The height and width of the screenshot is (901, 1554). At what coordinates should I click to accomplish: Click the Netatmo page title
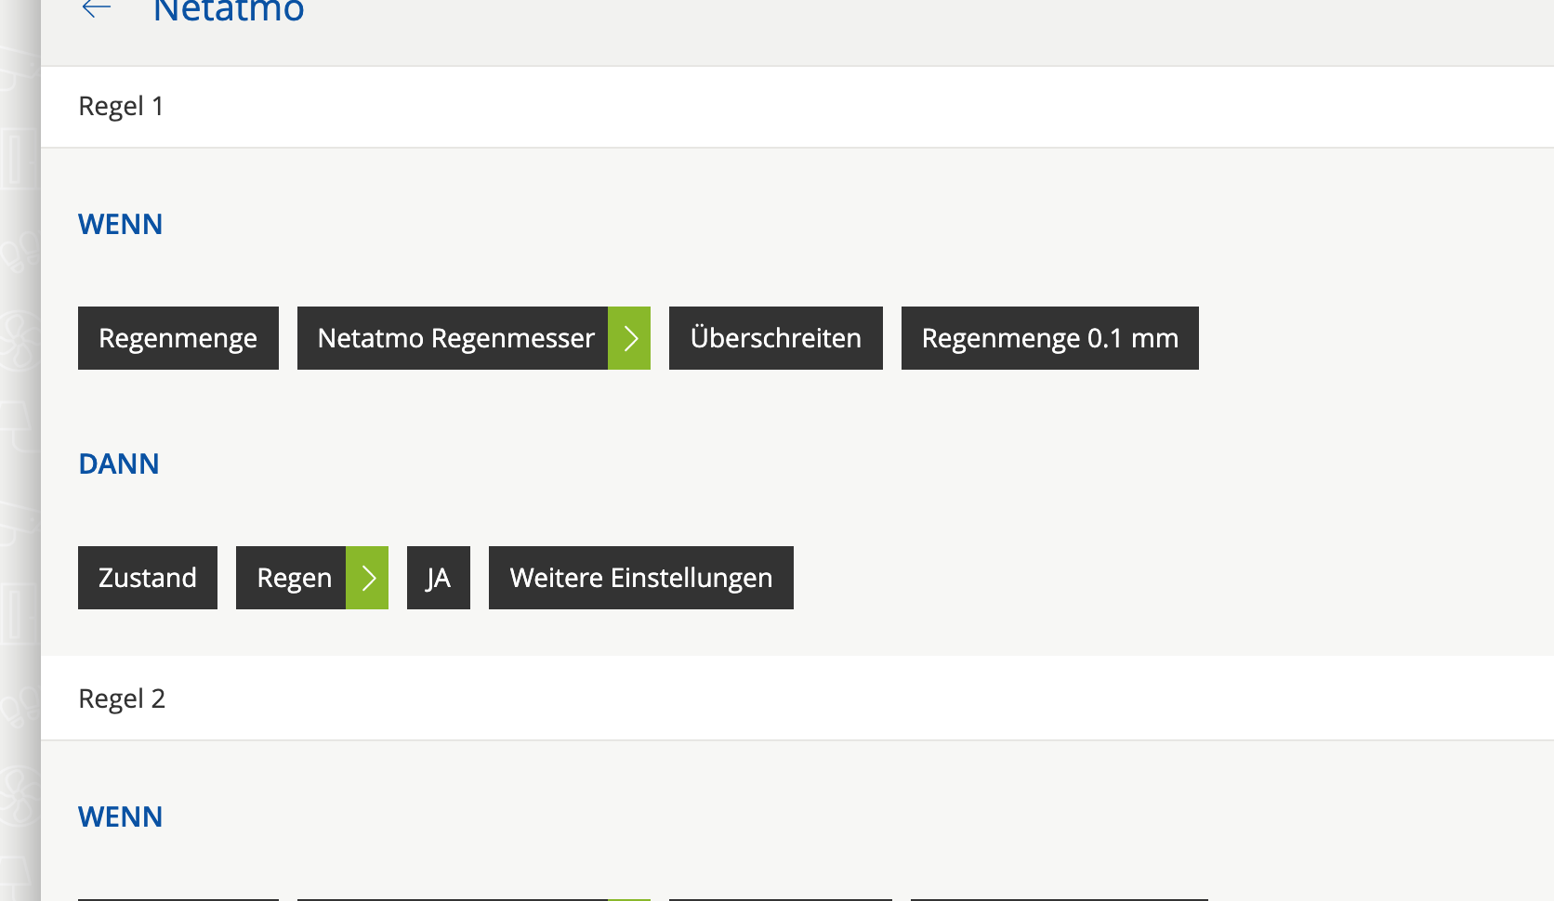pyautogui.click(x=229, y=12)
